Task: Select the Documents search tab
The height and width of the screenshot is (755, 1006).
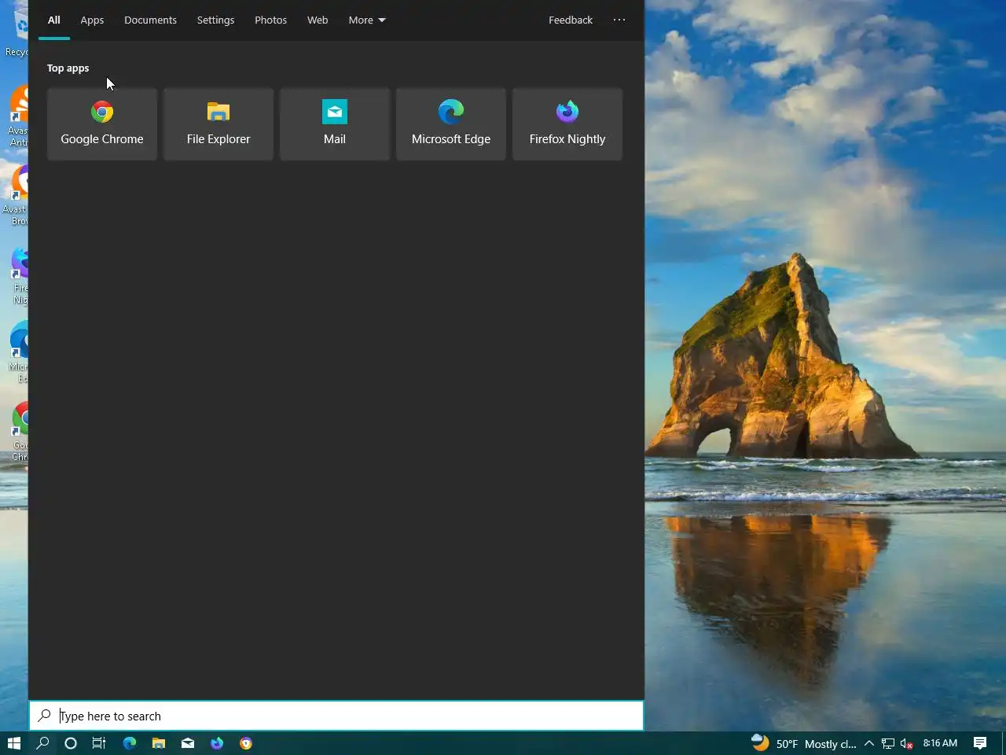Action: click(150, 20)
